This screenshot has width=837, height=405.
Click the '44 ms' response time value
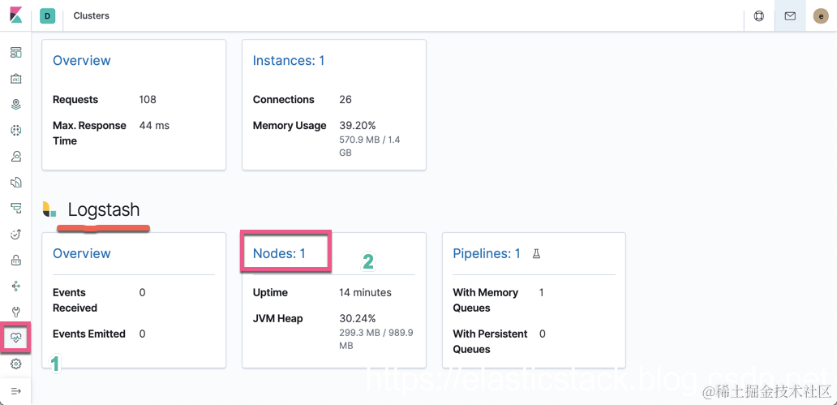click(x=154, y=126)
